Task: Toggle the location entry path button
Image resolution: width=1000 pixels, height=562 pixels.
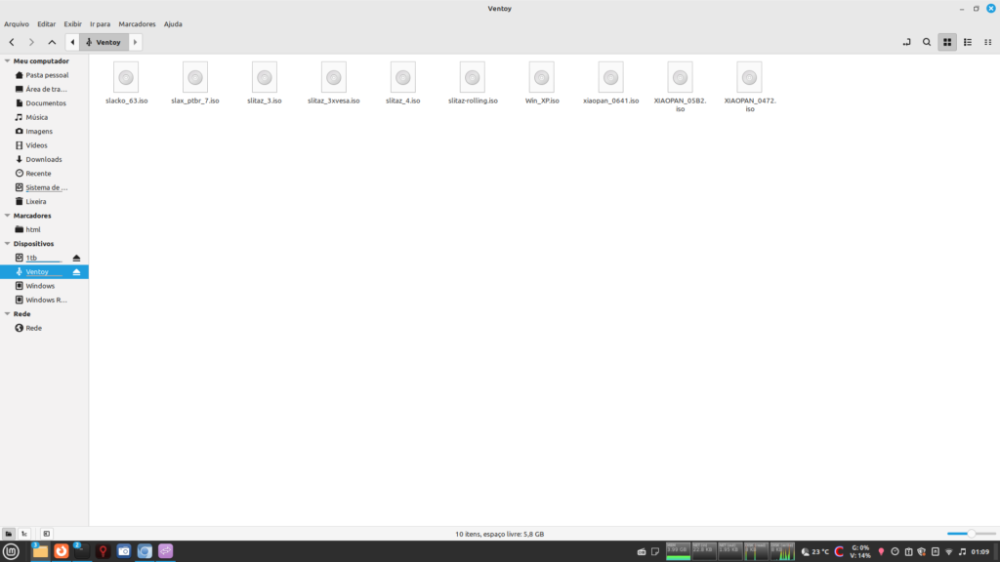Action: [x=906, y=42]
